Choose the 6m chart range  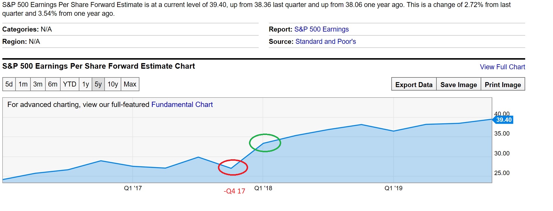pyautogui.click(x=53, y=84)
